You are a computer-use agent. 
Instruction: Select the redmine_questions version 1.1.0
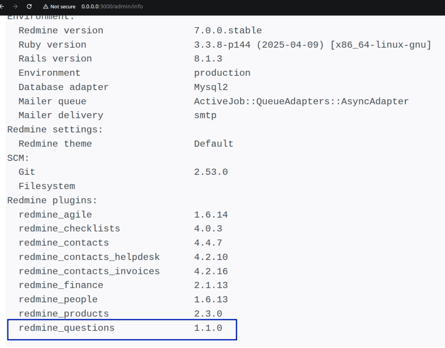pos(208,327)
